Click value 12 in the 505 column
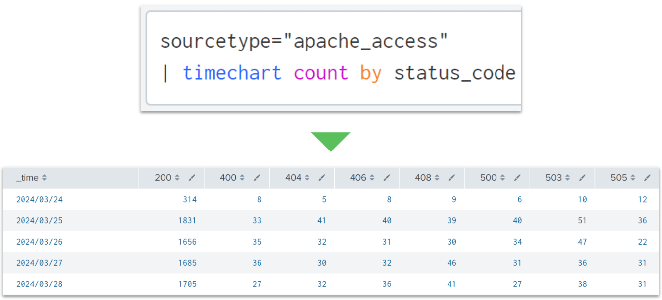Image resolution: width=662 pixels, height=300 pixels. click(x=642, y=199)
